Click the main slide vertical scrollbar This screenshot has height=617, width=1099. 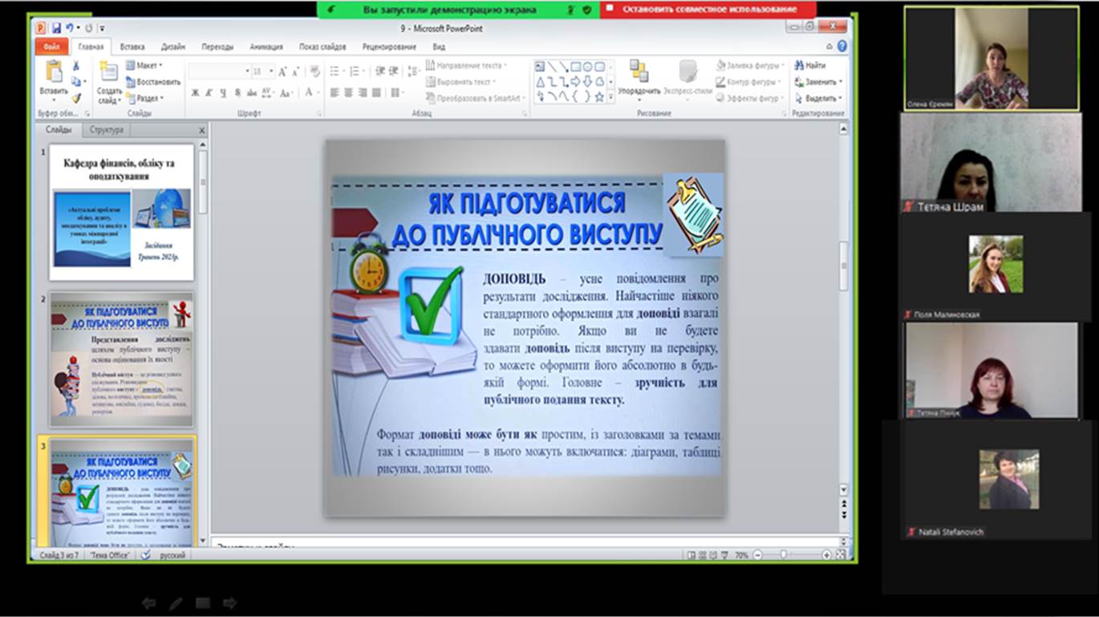coord(843,265)
